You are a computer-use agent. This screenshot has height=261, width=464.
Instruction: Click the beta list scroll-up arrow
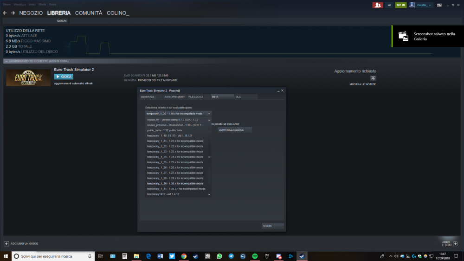point(209,120)
